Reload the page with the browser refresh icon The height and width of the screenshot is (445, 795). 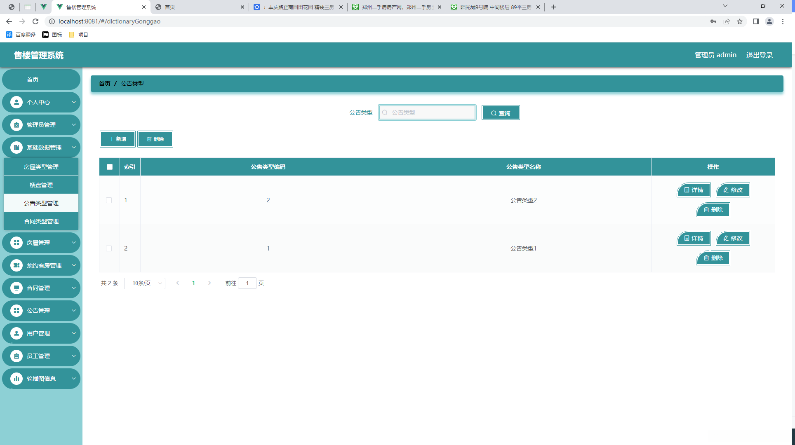pos(35,21)
